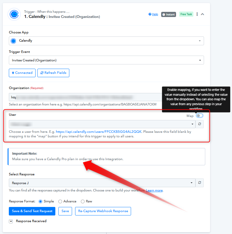Viewport: 232px width, 234px height.
Task: Click Save & Send Test Request
Action: pos(32,211)
